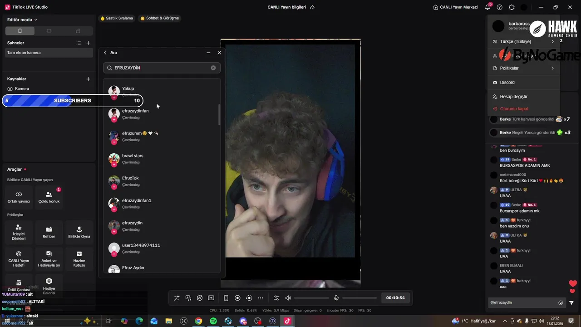This screenshot has height=327, width=581.
Task: Open the media music tool
Action: coord(188,298)
